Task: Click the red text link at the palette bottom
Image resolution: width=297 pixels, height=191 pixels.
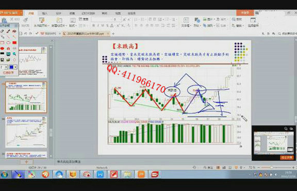Action: pos(8,73)
